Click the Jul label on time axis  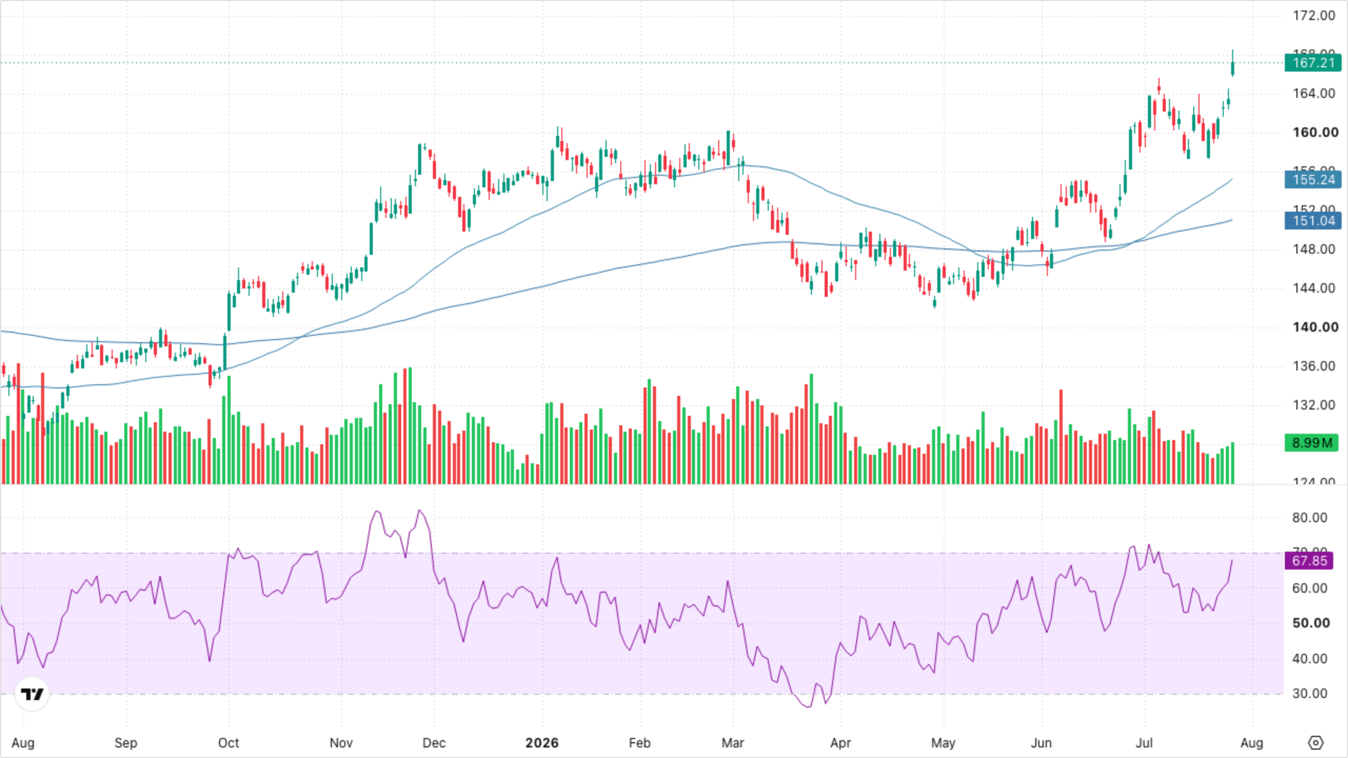tap(1144, 743)
